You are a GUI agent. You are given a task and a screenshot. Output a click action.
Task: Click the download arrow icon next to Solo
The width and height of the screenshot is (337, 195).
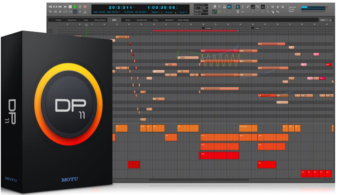coord(225,12)
